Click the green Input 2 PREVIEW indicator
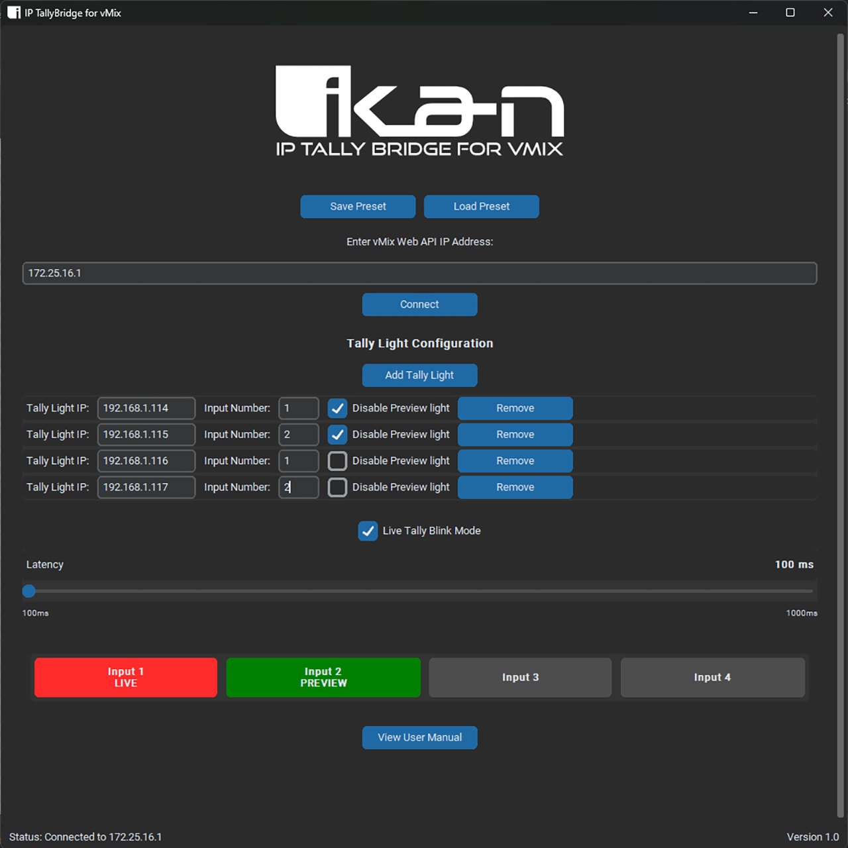 pos(323,677)
